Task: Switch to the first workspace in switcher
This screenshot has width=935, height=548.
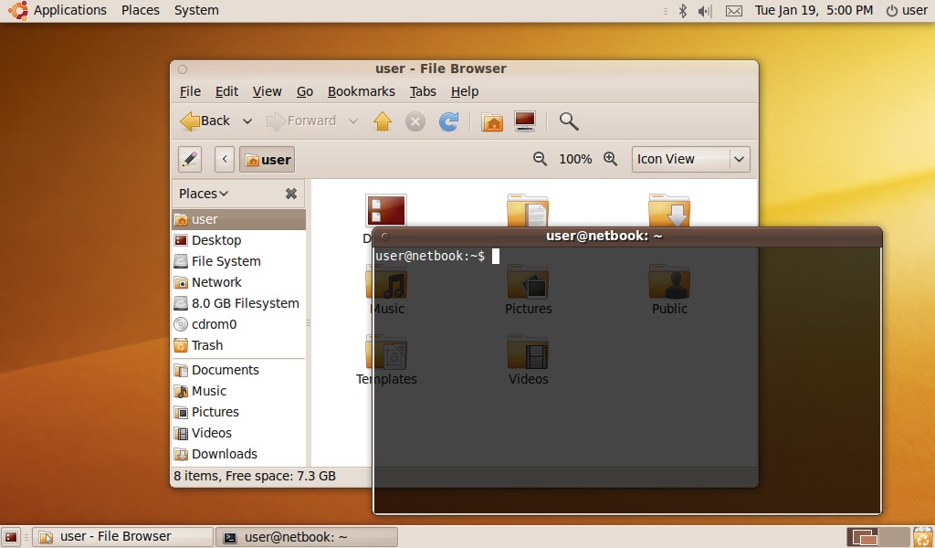Action: [863, 537]
